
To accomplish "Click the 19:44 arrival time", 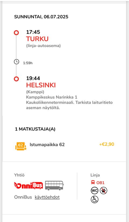I will click(33, 78).
